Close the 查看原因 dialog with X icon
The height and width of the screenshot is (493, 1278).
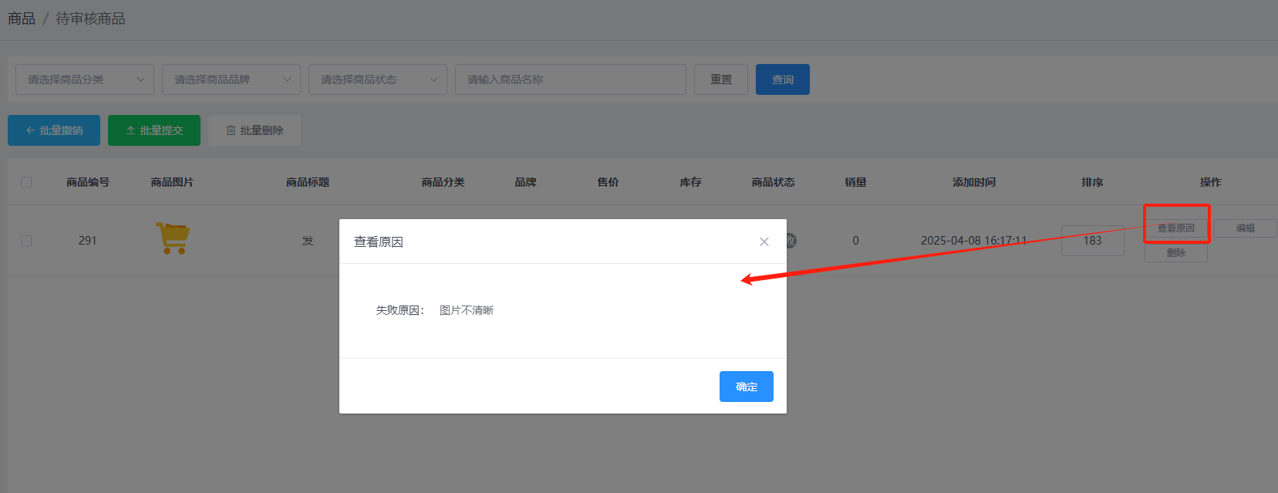(x=764, y=241)
